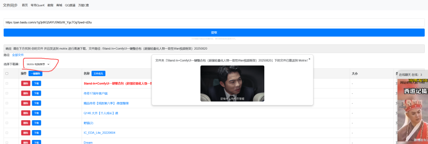Toggle the select-all checkbox in table header
The image size is (428, 144).
click(x=7, y=73)
